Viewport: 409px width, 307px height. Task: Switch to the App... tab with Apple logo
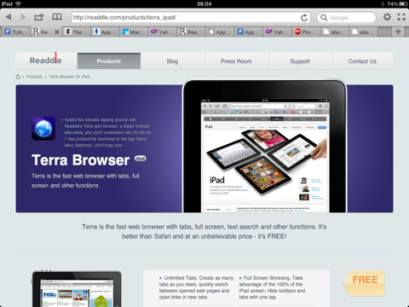coord(221,32)
